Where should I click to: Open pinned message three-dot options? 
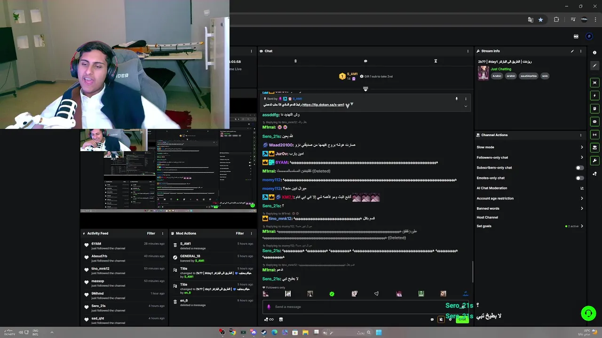click(466, 99)
